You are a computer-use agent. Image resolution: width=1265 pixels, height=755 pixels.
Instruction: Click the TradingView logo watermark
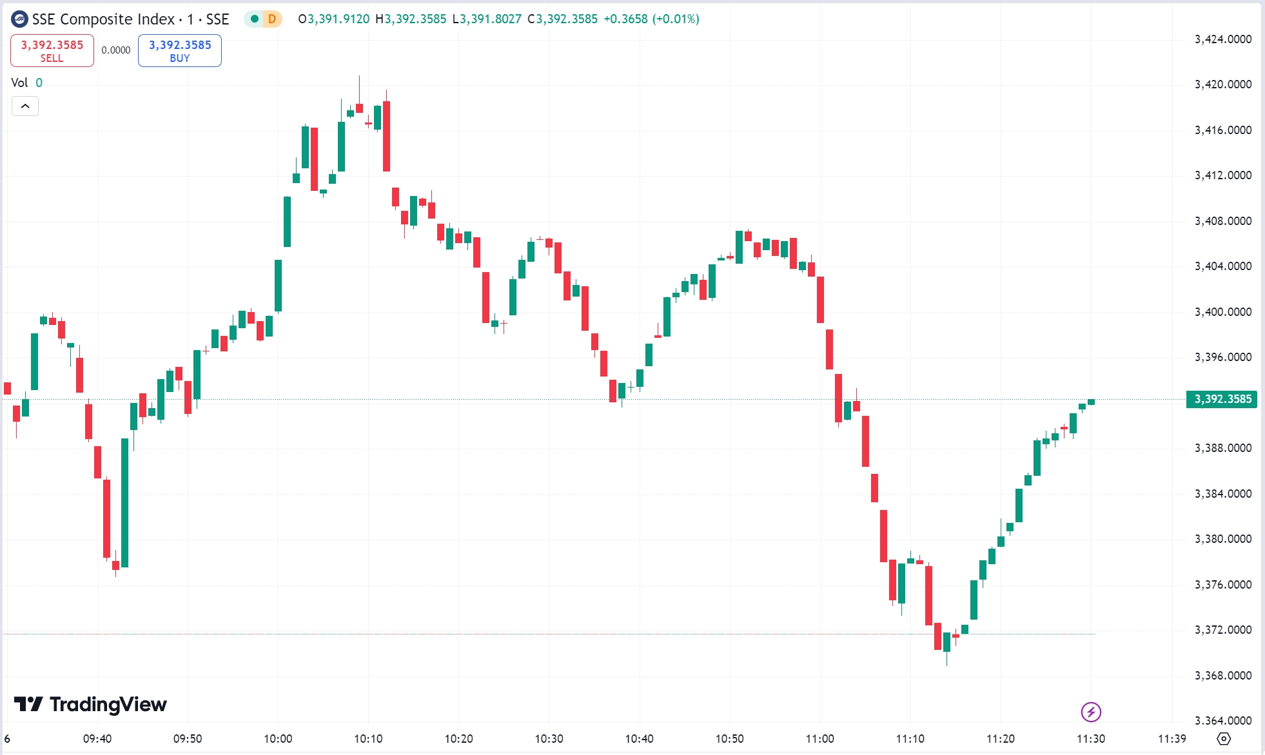point(90,705)
